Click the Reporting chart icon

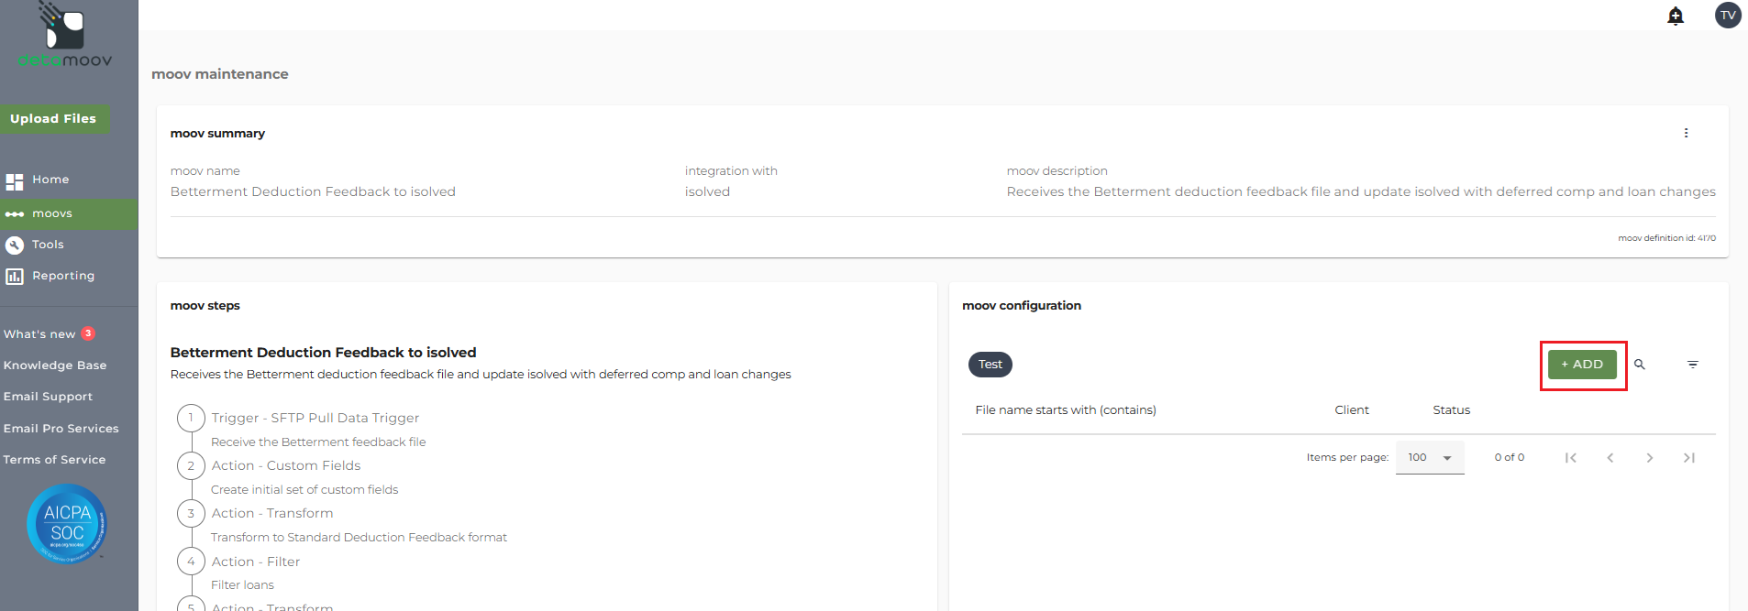(x=14, y=276)
